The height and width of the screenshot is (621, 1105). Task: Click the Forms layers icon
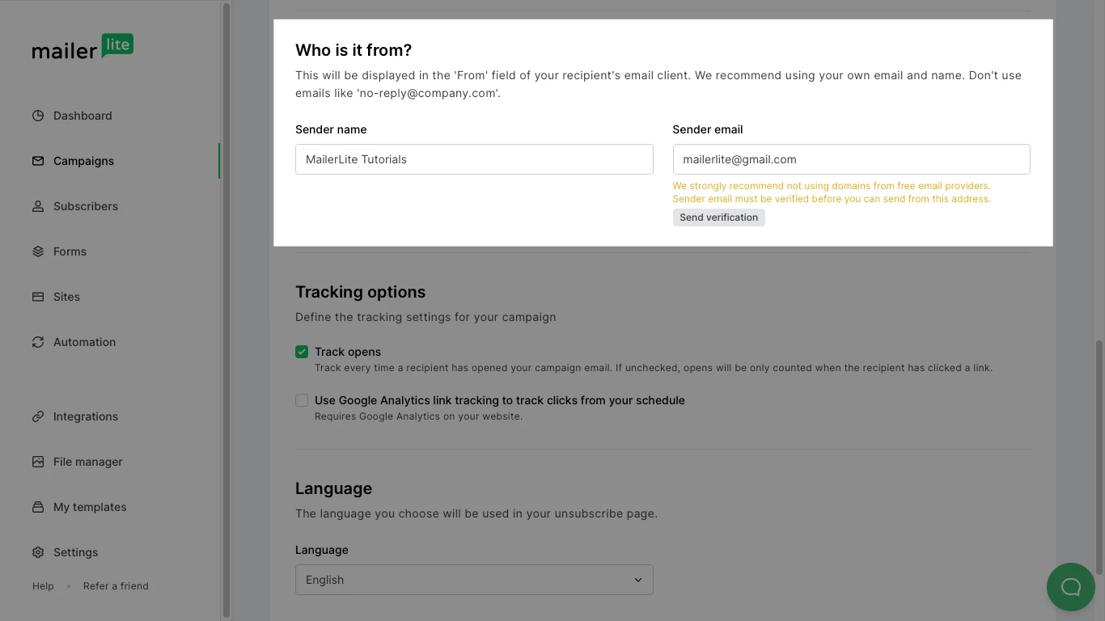point(38,251)
